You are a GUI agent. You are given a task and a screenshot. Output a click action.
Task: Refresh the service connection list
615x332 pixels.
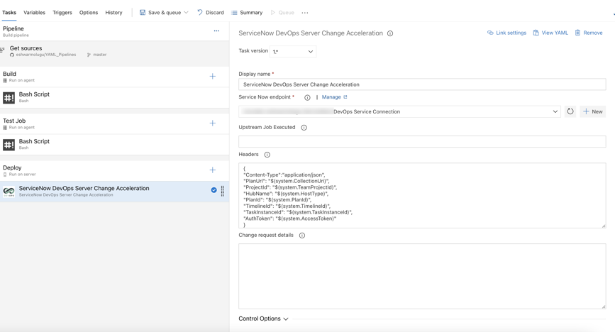(570, 111)
